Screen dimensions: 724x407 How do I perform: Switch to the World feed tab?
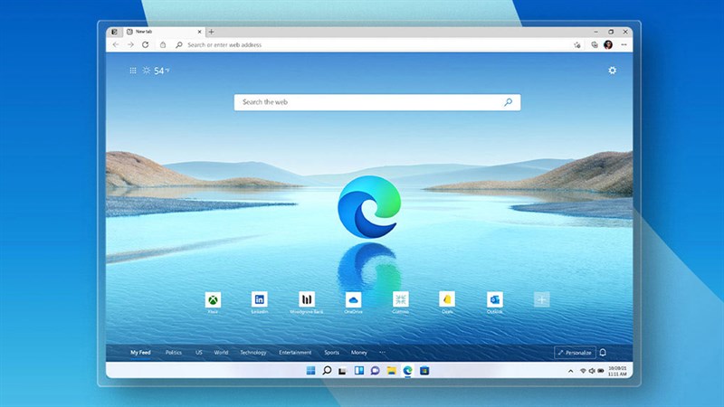click(x=221, y=353)
